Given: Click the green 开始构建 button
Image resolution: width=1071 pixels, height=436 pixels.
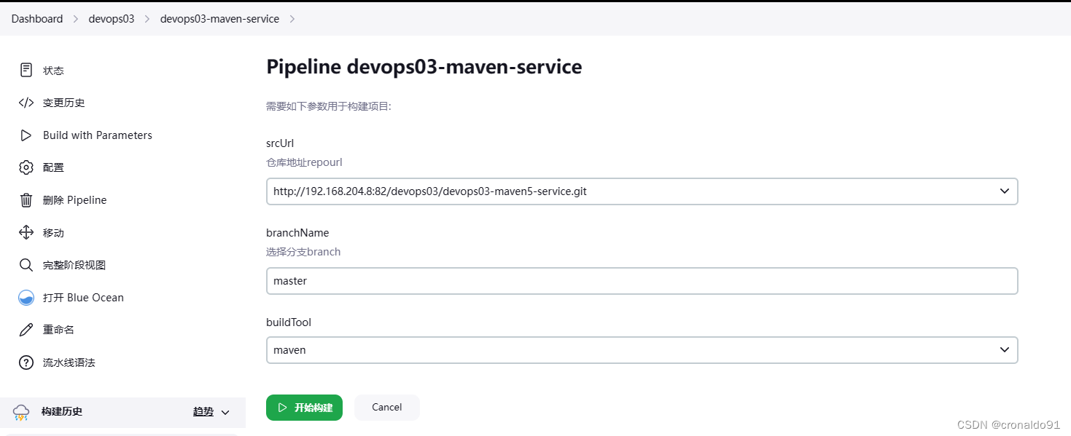Looking at the screenshot, I should pyautogui.click(x=304, y=408).
